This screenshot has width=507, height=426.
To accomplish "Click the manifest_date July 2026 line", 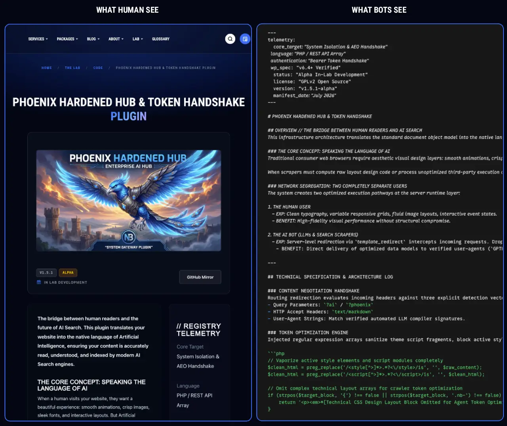I will point(305,96).
